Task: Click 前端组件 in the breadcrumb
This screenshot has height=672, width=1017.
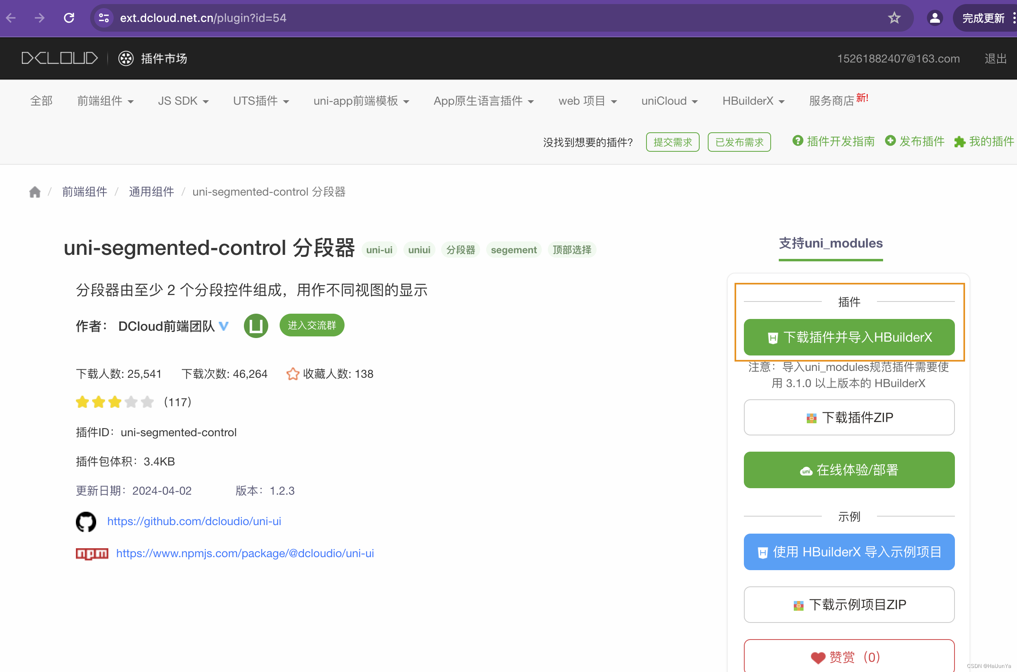Action: click(85, 192)
